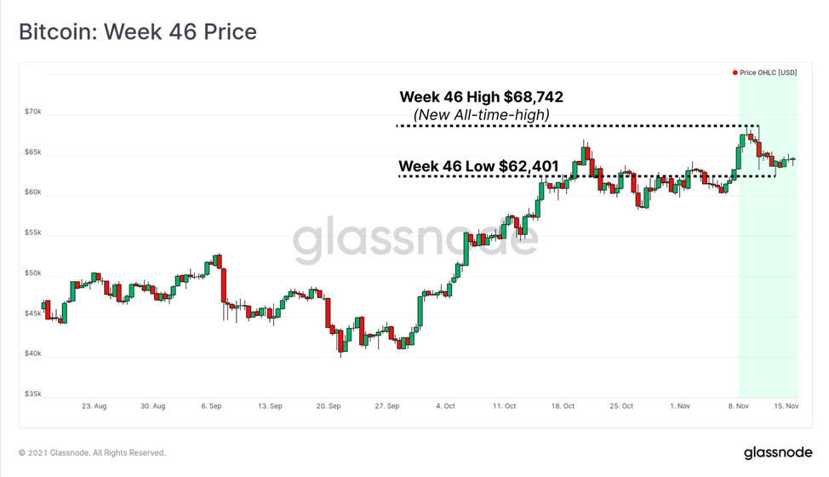Click the green highlighted Week 46 region

(769, 238)
